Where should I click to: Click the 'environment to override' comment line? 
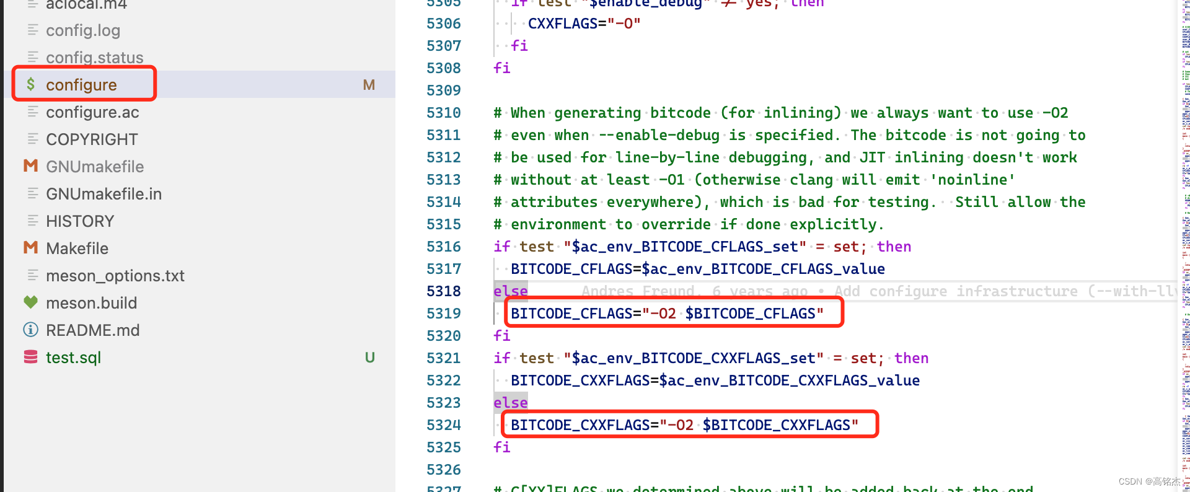point(689,224)
